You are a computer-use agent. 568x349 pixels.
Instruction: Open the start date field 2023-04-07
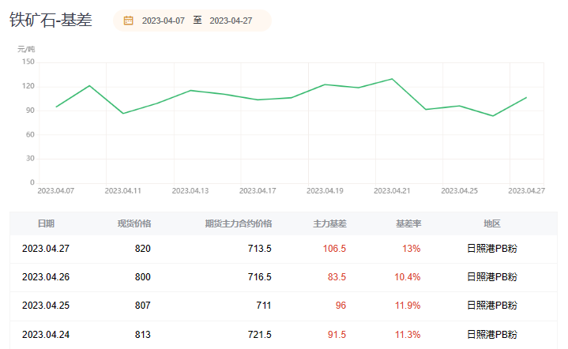[x=163, y=21]
